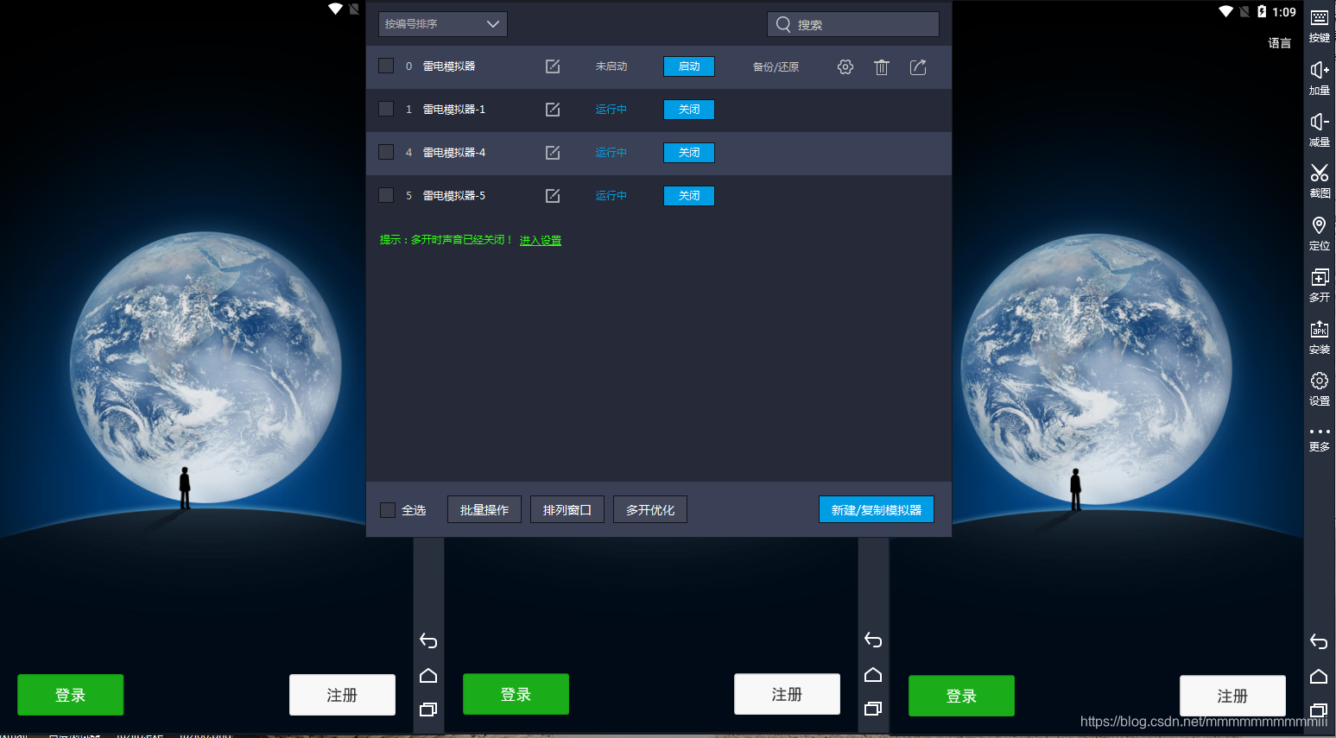The image size is (1336, 738).
Task: Click 未启动 status in row 0
Action: point(611,66)
